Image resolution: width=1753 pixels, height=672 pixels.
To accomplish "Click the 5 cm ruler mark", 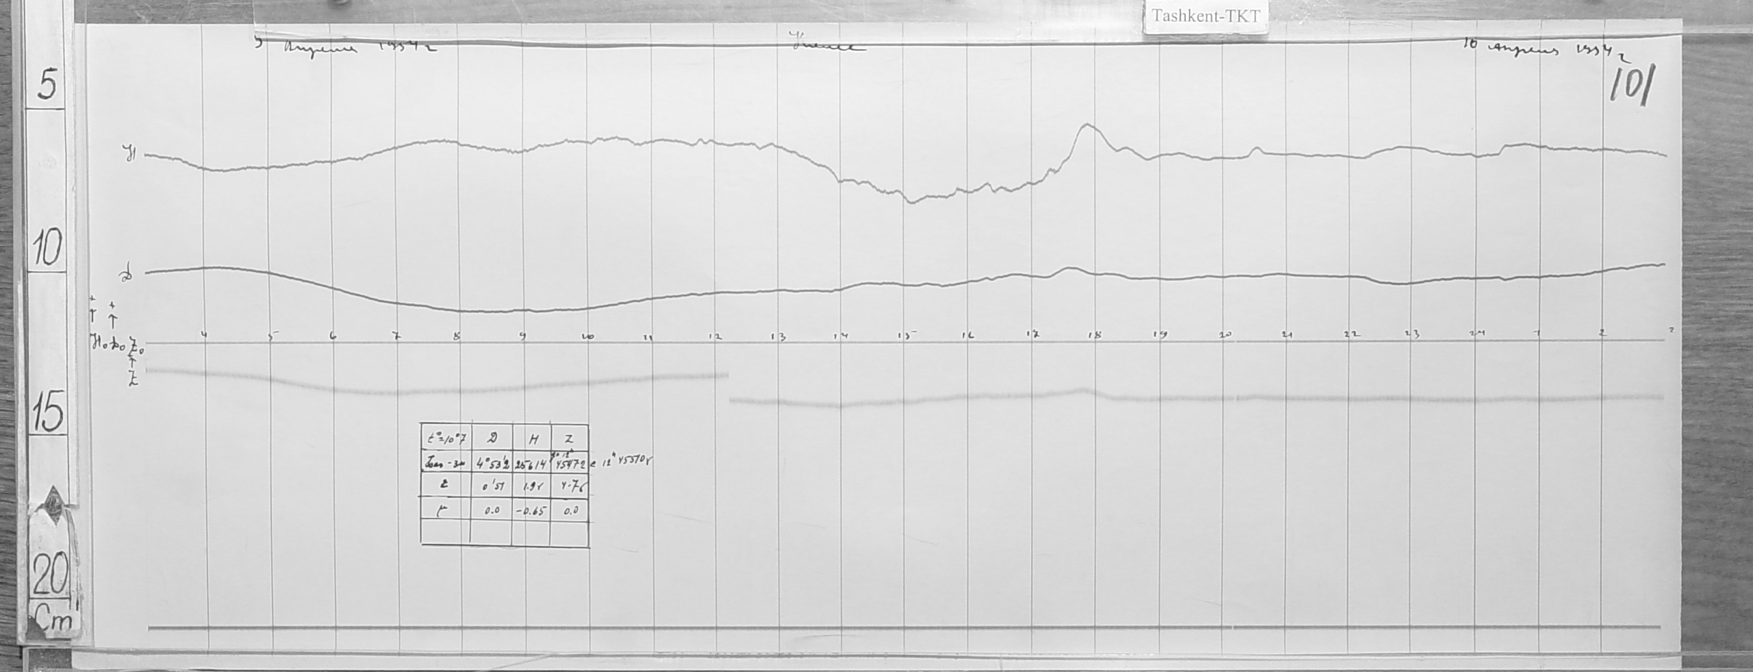I will pos(48,86).
